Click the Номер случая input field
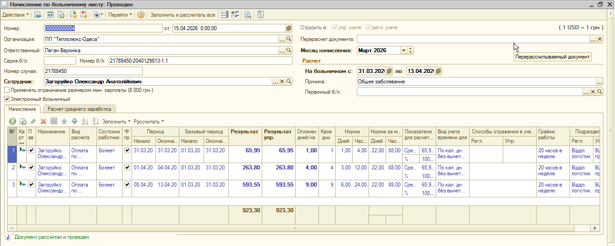 (x=93, y=71)
